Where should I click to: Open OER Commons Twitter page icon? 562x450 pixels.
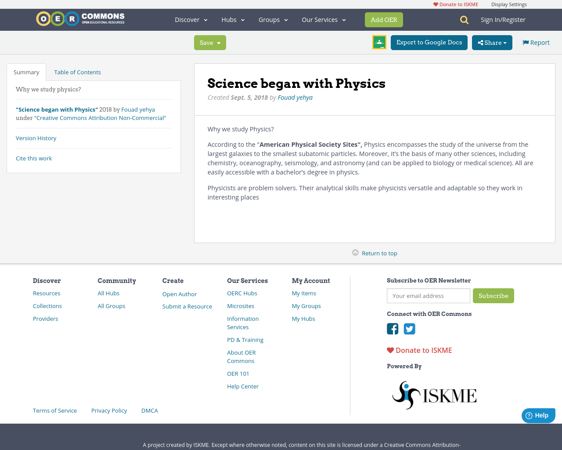tap(409, 328)
